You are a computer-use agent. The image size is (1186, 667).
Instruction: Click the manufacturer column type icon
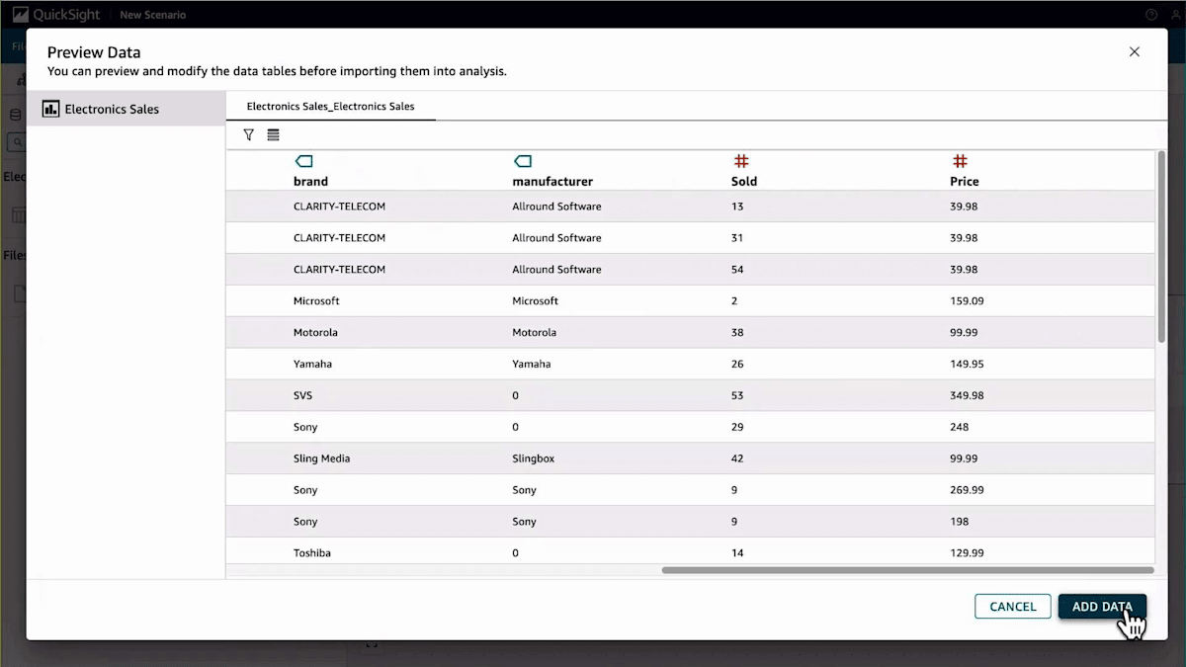523,161
